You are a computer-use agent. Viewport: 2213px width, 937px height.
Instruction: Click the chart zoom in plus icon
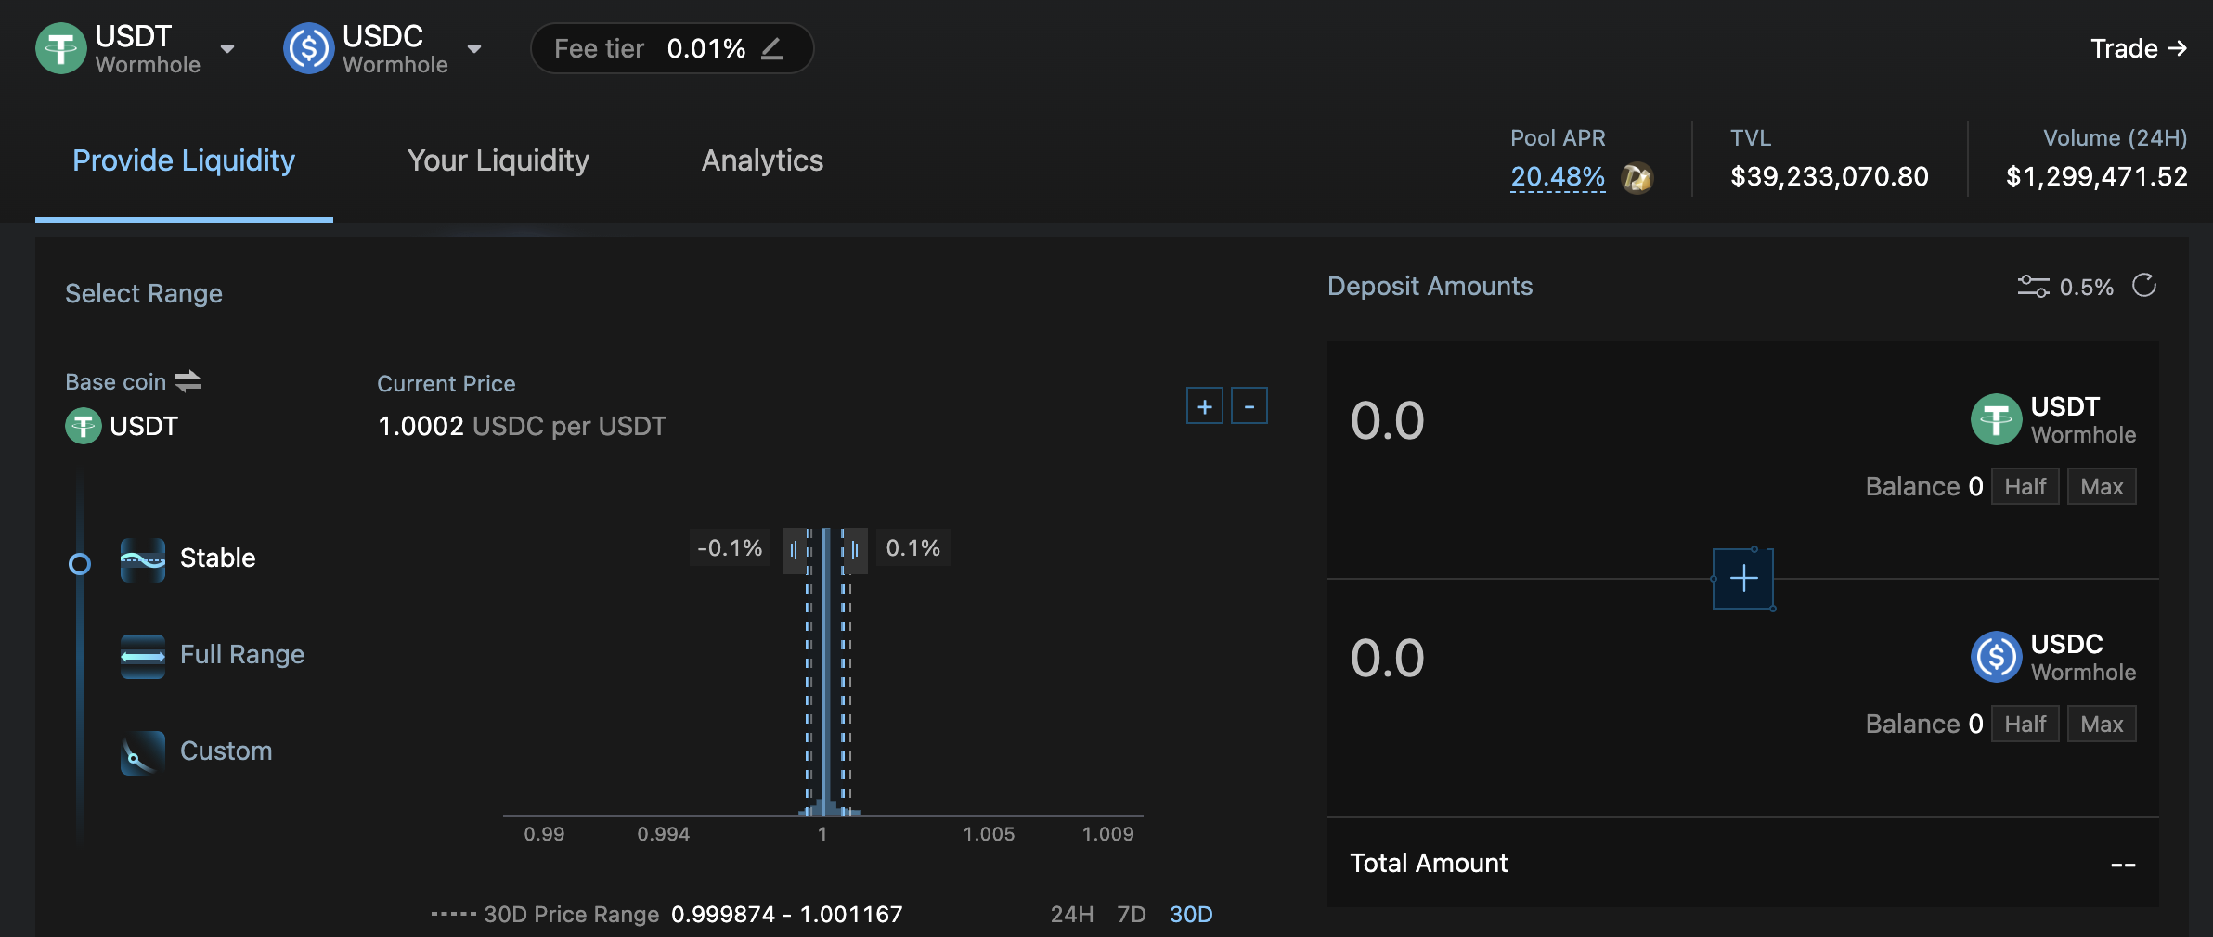click(1204, 406)
